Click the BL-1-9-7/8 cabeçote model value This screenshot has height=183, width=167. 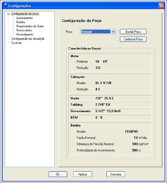coord(103,83)
